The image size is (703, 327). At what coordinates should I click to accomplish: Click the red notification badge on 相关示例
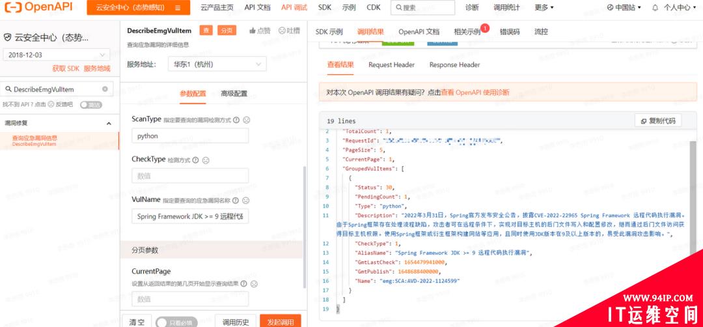(485, 28)
